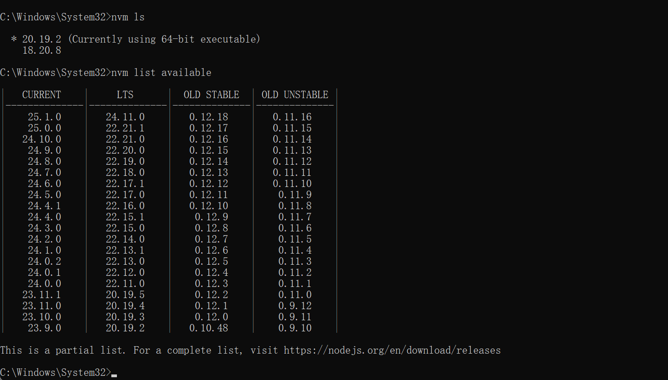Image resolution: width=668 pixels, height=380 pixels.
Task: Select old unstable version 0.9.12
Action: (x=295, y=306)
